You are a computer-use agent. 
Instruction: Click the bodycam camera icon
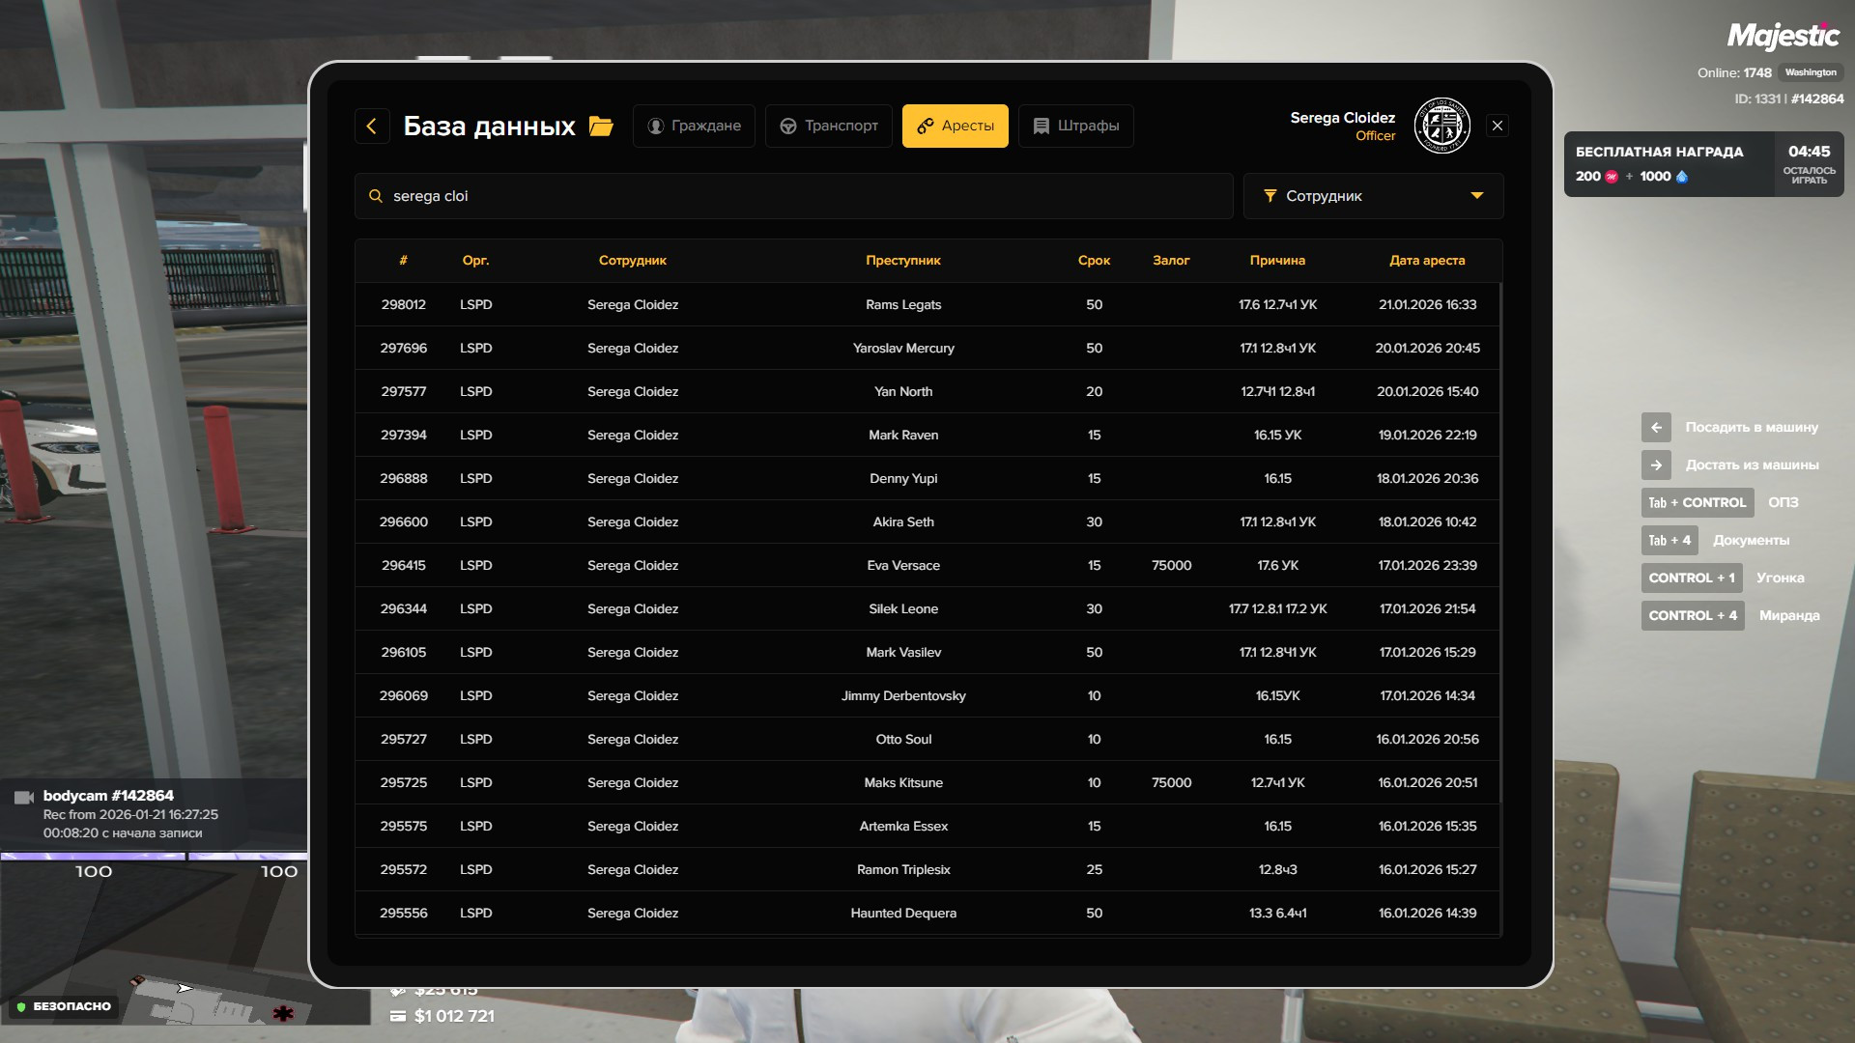24,797
